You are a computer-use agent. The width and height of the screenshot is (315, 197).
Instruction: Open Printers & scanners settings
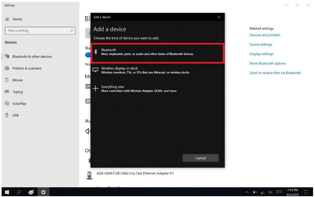[27, 68]
